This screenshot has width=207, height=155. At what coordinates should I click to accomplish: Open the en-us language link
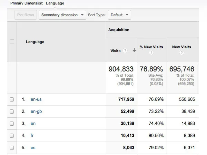(36, 99)
